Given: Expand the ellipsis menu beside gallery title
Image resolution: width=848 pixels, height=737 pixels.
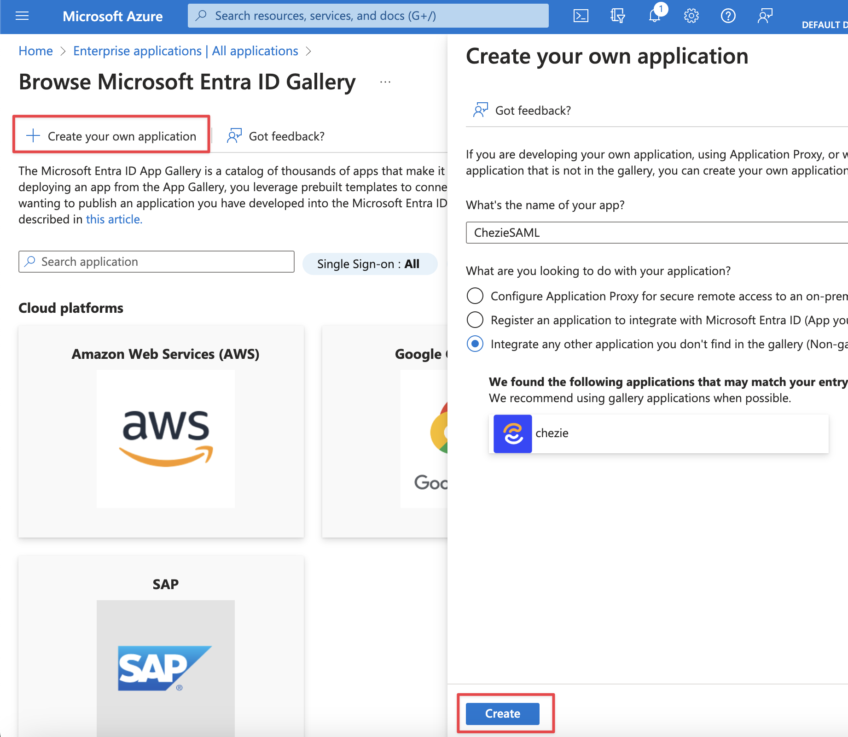Looking at the screenshot, I should point(385,82).
